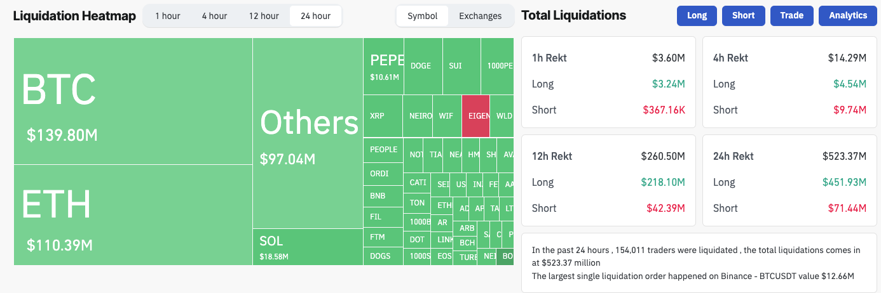Select the 4 hour timeframe
Image resolution: width=881 pixels, height=293 pixels.
[x=214, y=16]
